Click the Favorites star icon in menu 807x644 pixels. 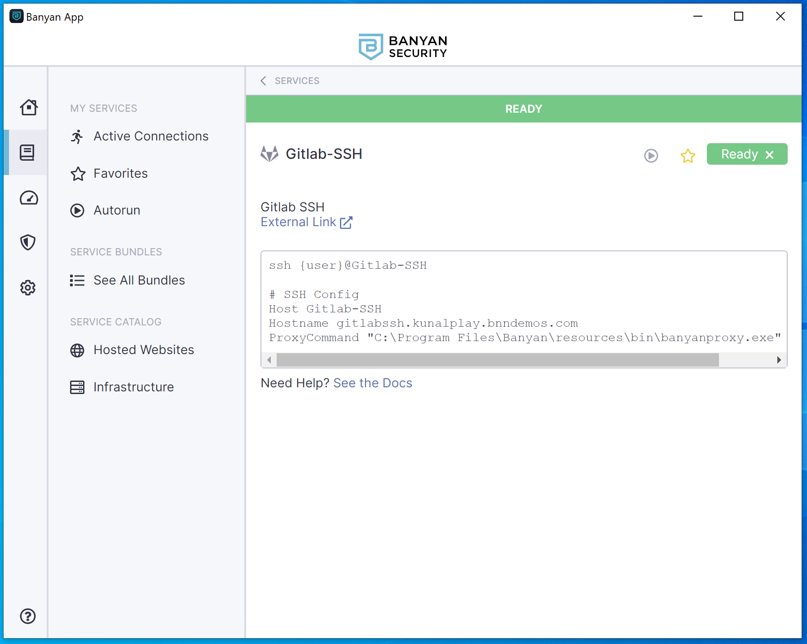pyautogui.click(x=78, y=174)
